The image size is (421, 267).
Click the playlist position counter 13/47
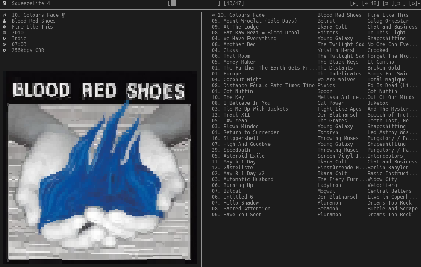tap(234, 3)
